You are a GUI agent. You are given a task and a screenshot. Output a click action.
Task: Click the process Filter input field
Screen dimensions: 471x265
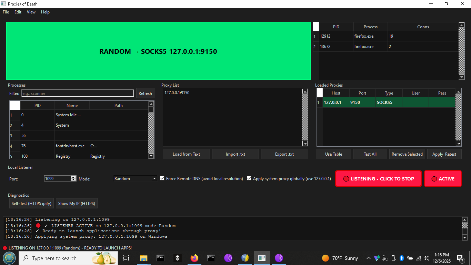click(78, 94)
